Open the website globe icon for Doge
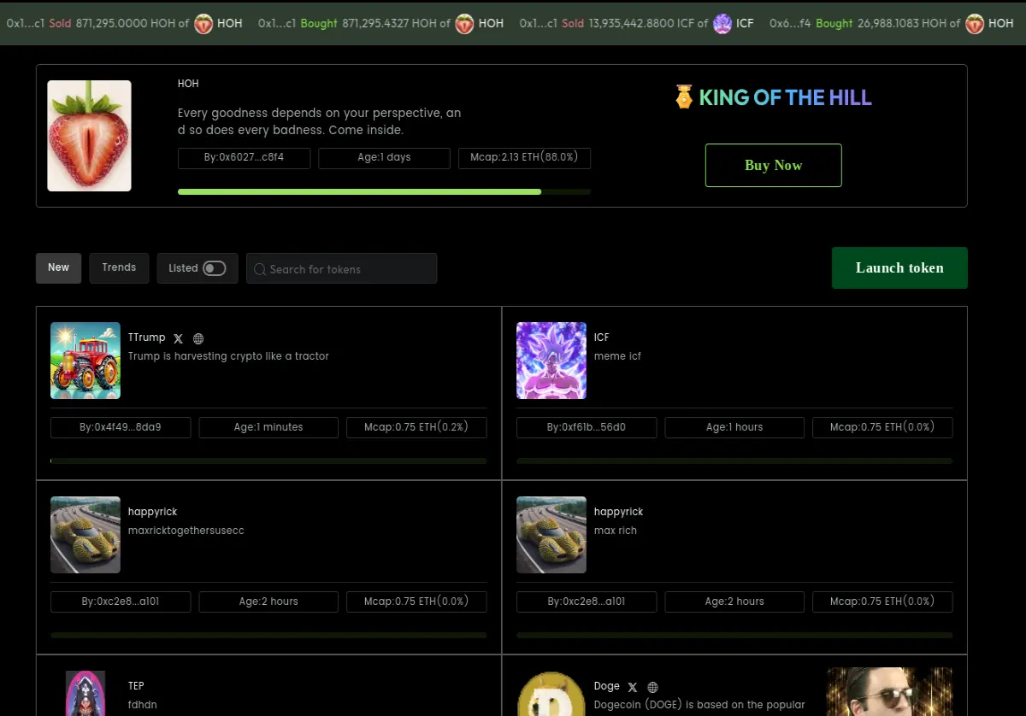This screenshot has width=1026, height=716. pos(652,687)
